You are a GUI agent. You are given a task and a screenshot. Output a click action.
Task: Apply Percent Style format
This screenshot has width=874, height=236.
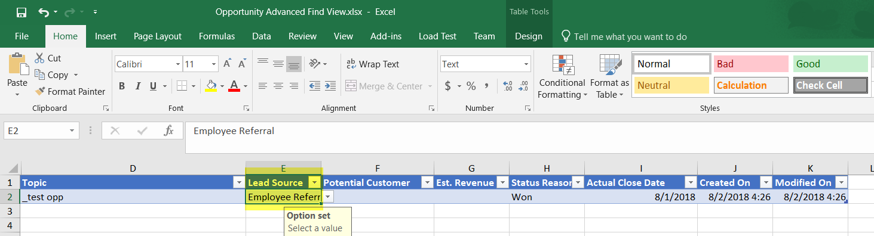tap(471, 86)
